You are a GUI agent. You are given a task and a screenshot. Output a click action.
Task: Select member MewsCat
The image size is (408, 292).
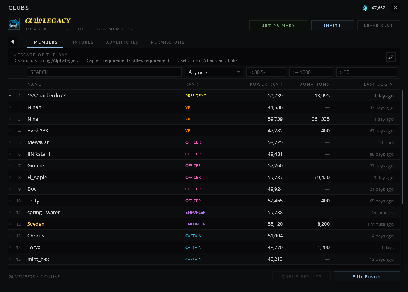tap(204, 142)
